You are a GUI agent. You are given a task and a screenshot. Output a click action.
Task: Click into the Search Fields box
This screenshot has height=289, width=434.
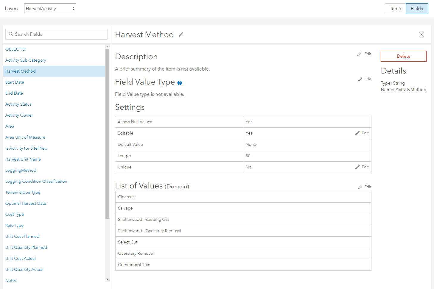coord(60,34)
